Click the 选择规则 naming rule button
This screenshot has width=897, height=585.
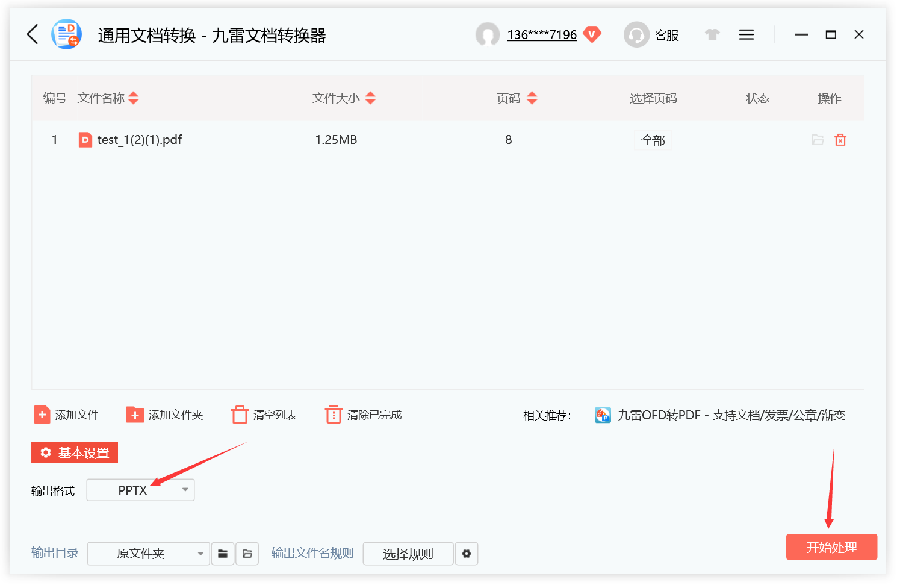click(x=408, y=554)
